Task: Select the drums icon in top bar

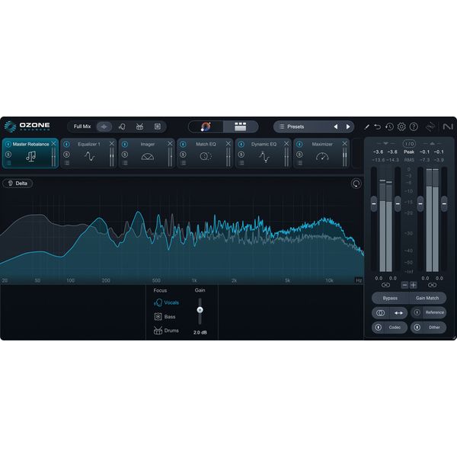Action: tap(139, 126)
